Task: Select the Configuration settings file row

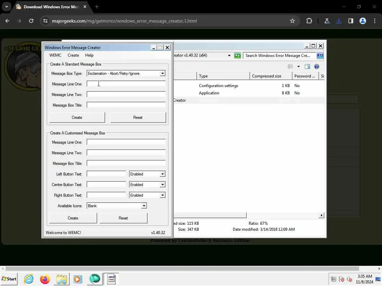Action: [249, 86]
